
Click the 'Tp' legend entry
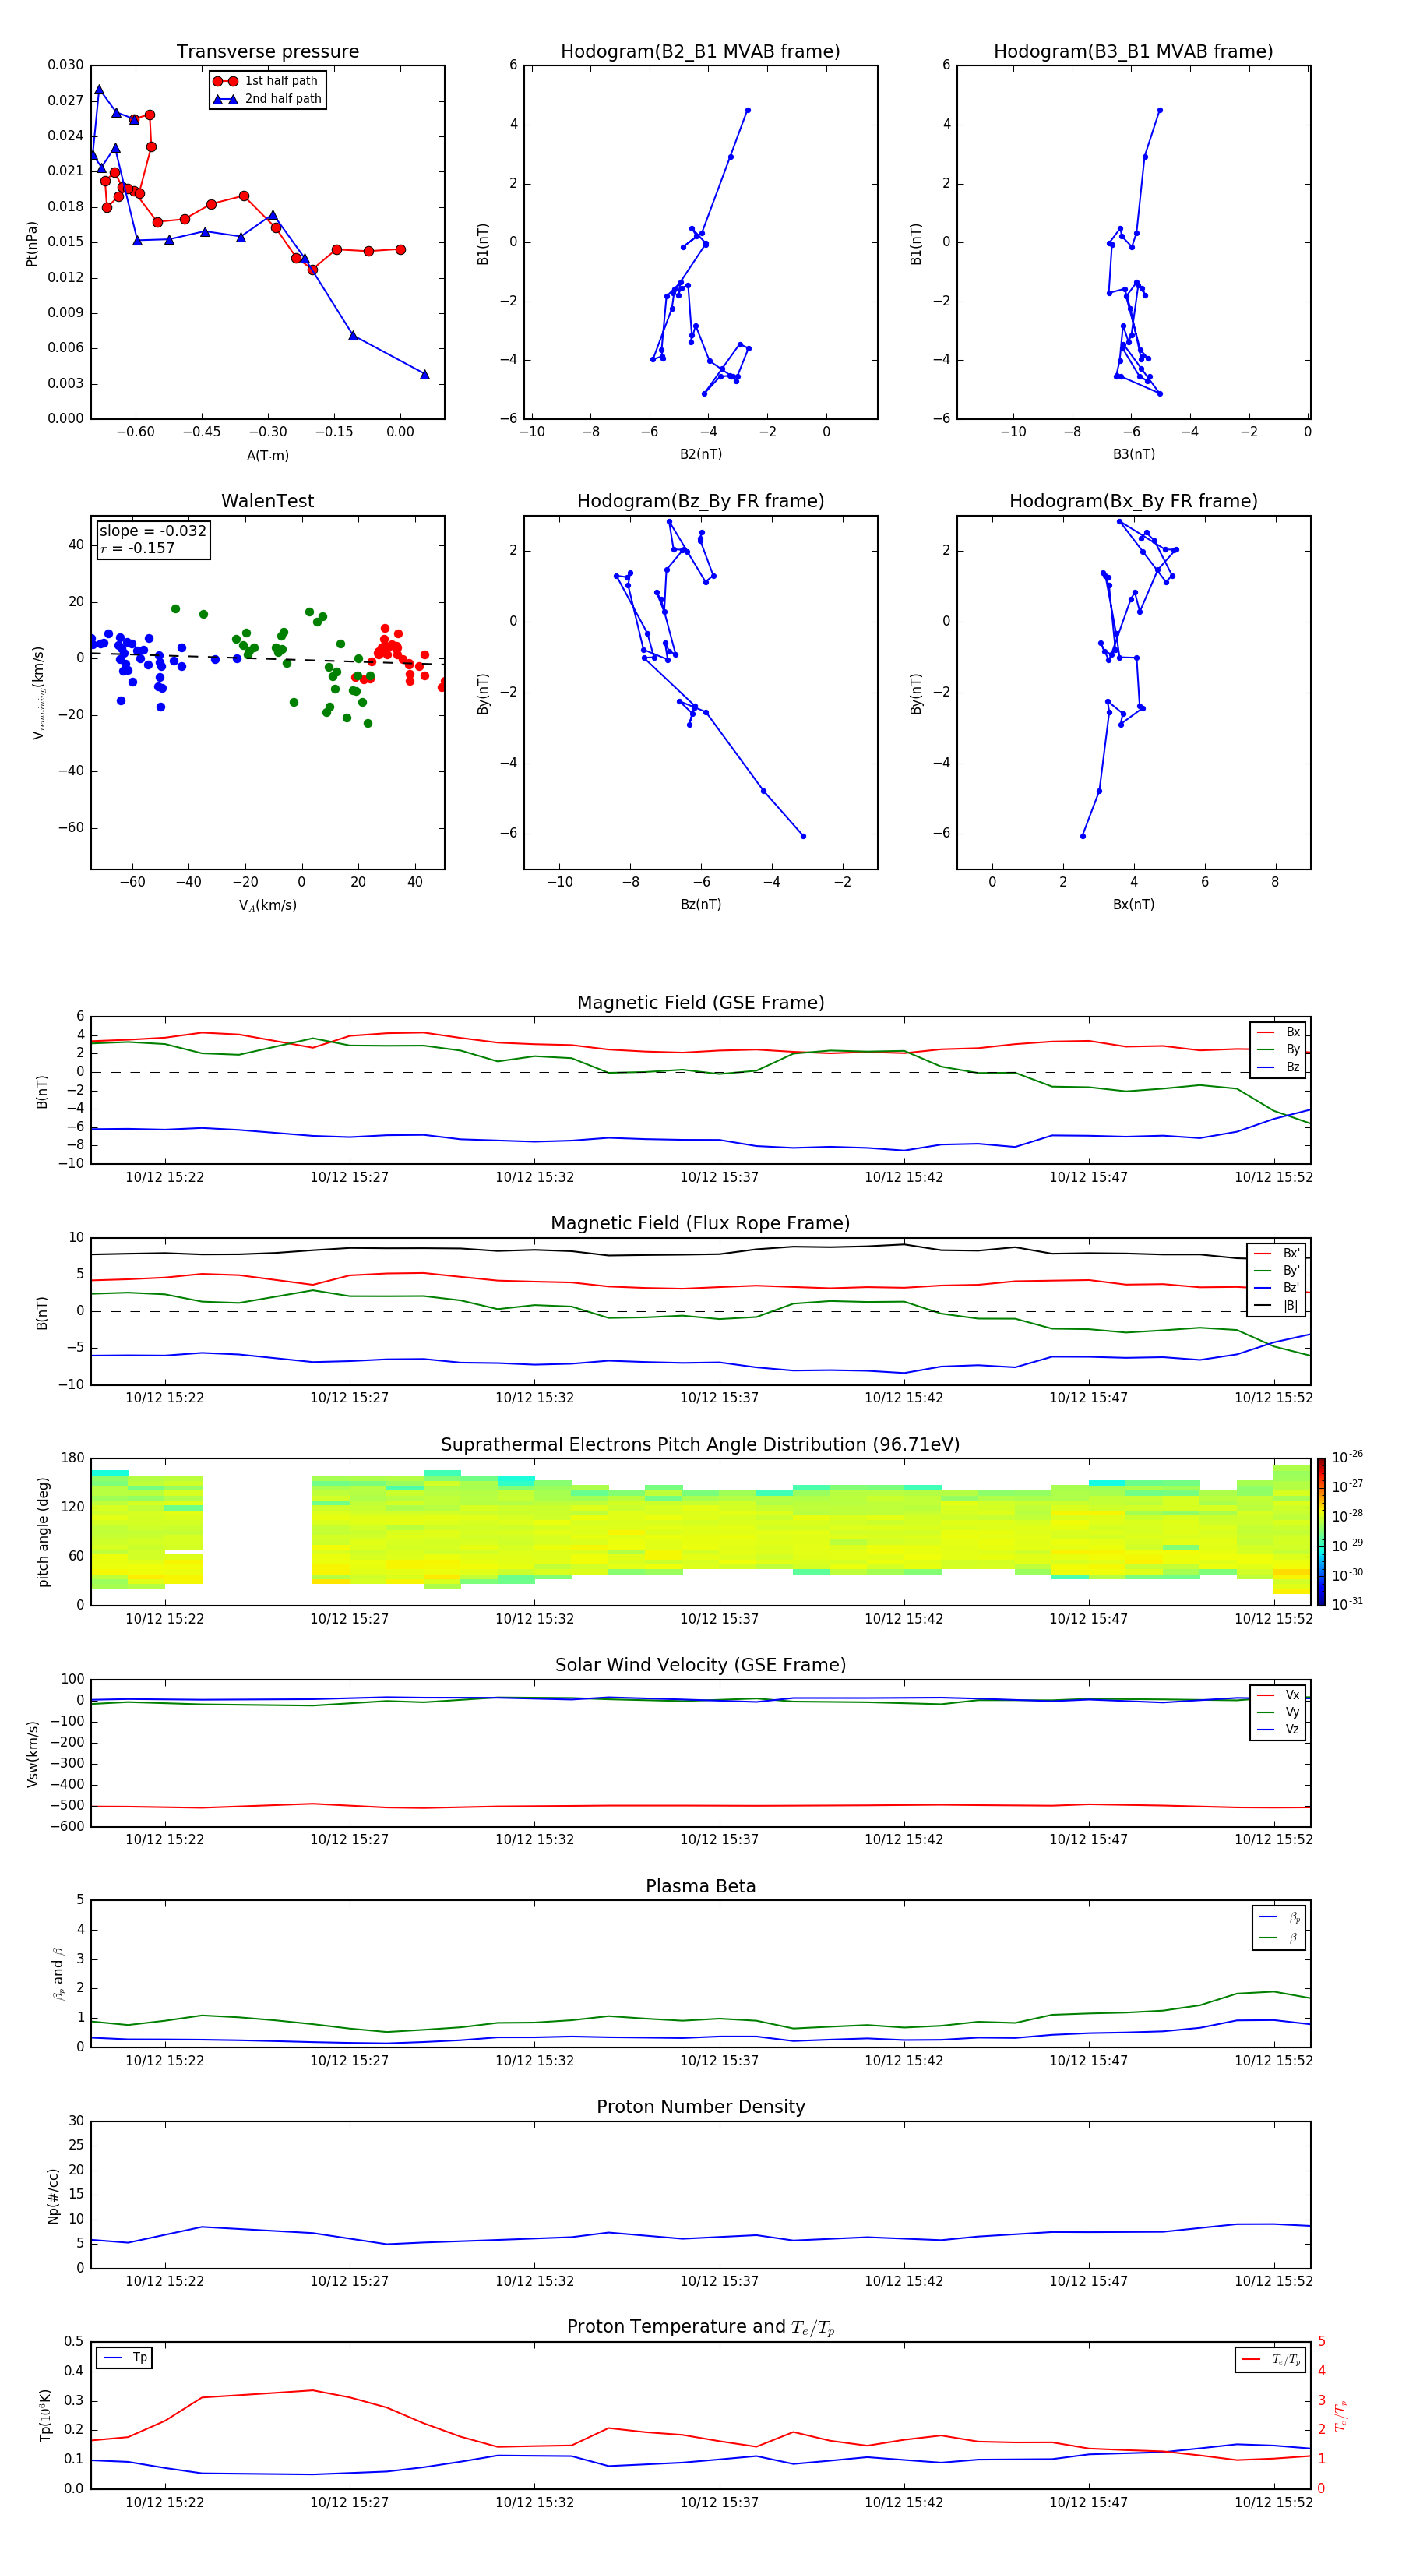tap(125, 2358)
